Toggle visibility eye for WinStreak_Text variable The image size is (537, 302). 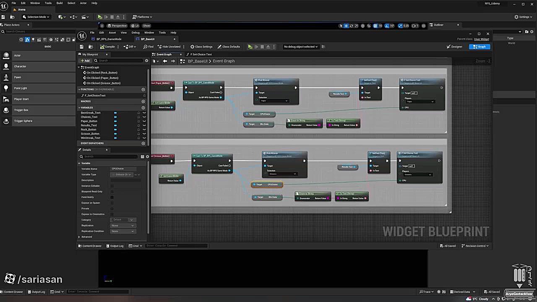(x=144, y=138)
